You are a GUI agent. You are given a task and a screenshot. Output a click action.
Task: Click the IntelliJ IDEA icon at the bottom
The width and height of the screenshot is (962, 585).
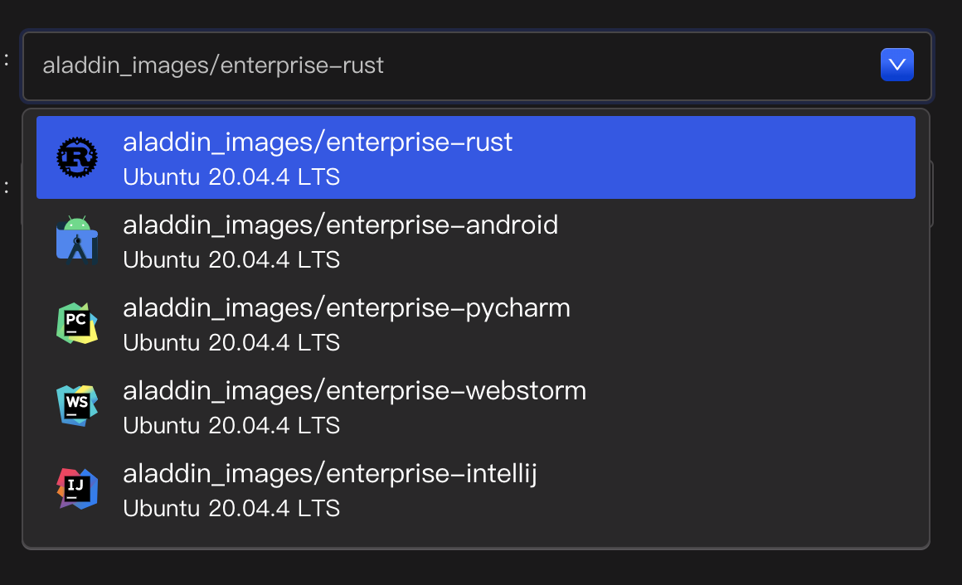coord(75,489)
